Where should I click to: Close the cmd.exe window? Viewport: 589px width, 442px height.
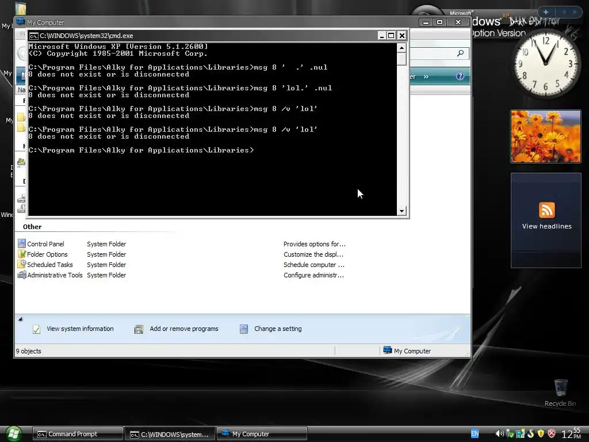click(401, 36)
